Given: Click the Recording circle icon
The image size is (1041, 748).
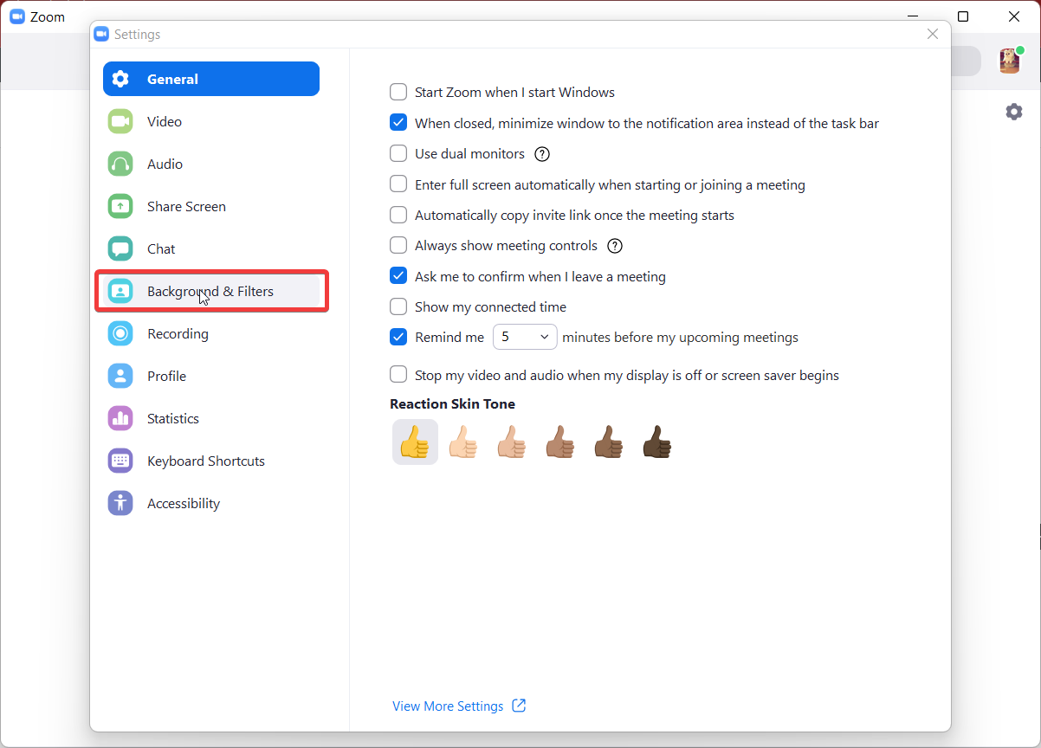Looking at the screenshot, I should click(x=120, y=333).
